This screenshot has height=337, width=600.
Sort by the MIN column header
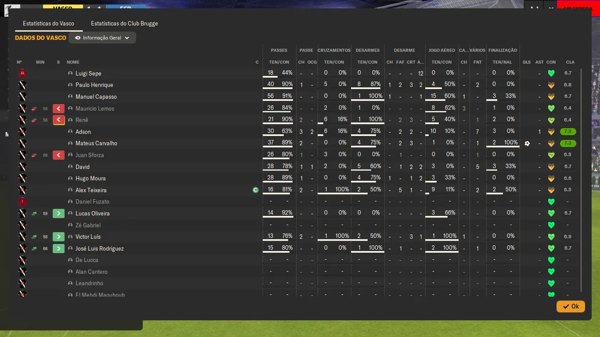pyautogui.click(x=40, y=62)
